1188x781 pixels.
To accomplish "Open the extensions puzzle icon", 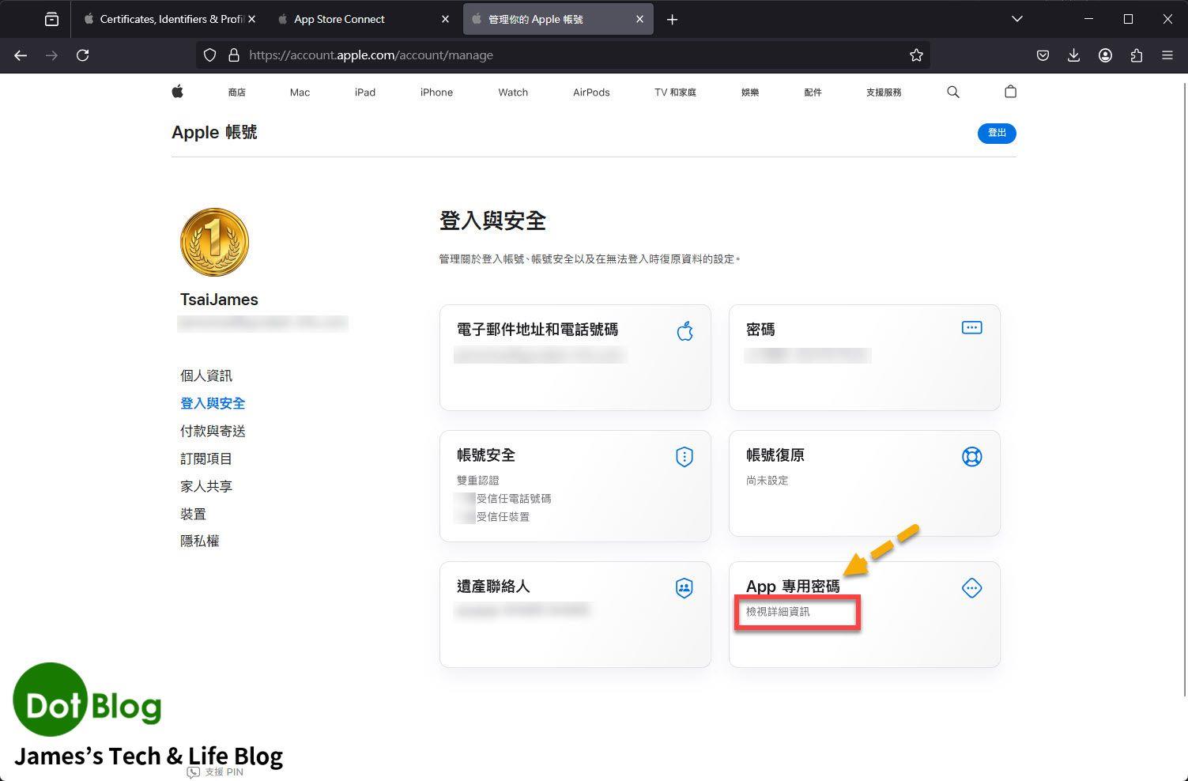I will tap(1136, 55).
